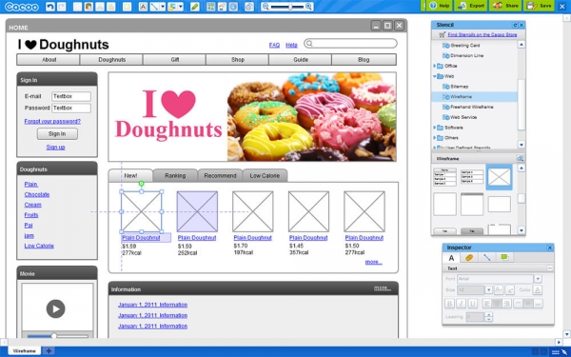Select the Text tool in the toolbar
The image size is (571, 357).
(143, 7)
